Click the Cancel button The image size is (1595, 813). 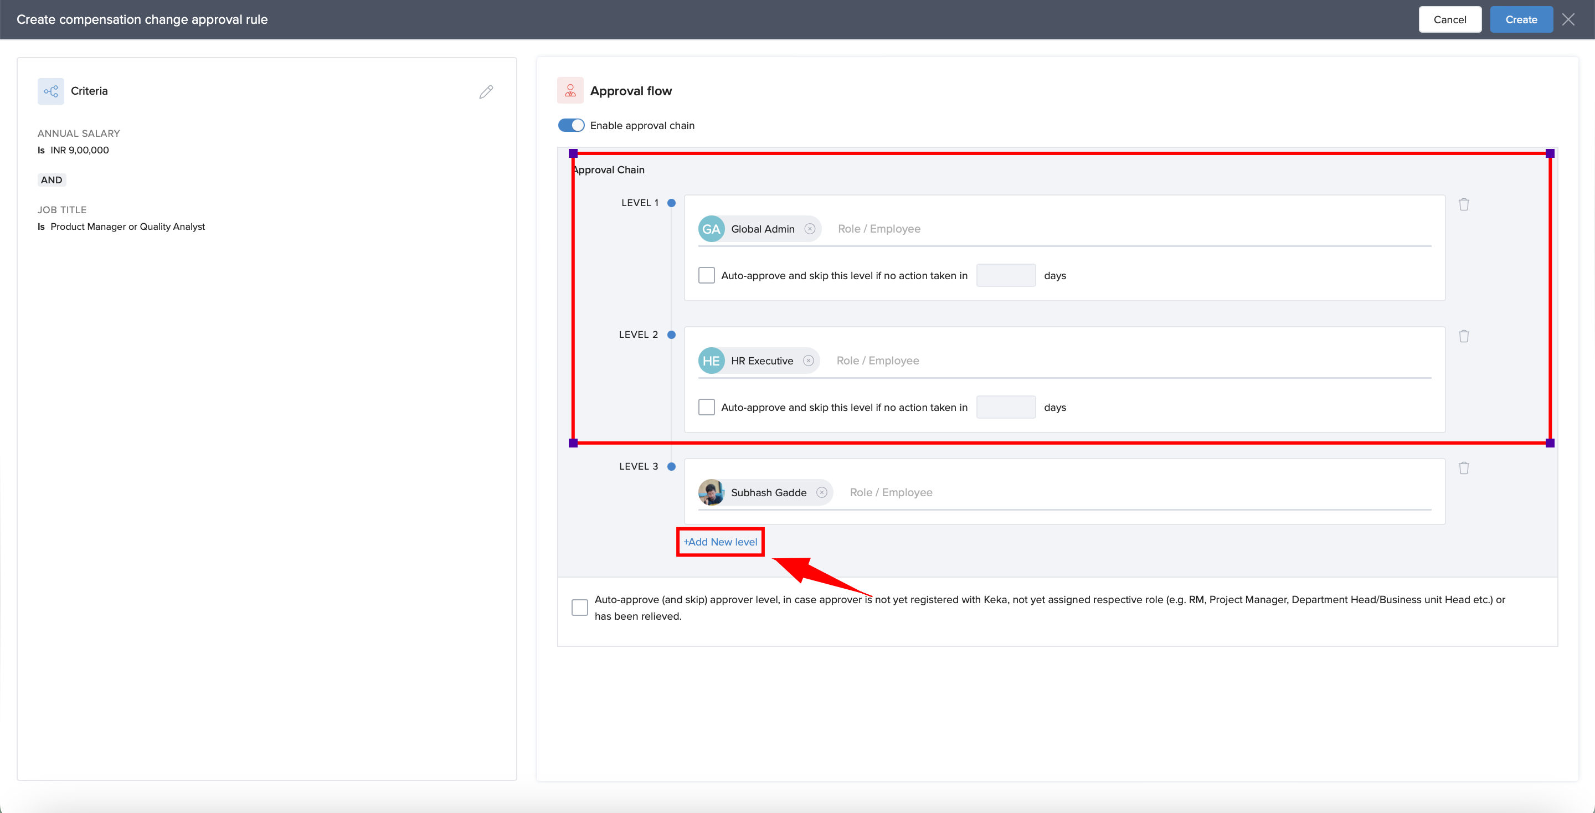(x=1449, y=19)
